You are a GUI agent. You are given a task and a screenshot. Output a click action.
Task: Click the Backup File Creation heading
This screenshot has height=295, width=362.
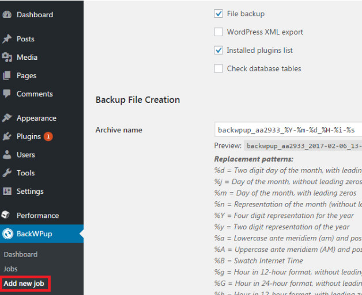point(138,99)
